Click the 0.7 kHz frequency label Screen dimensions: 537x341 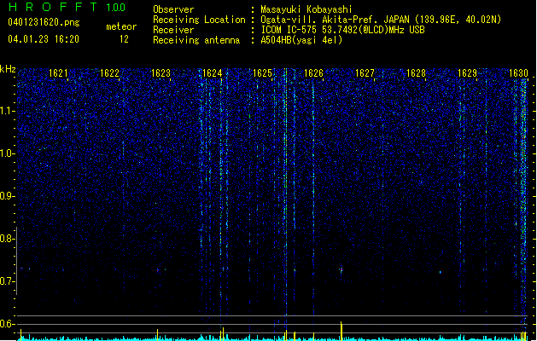[7, 281]
